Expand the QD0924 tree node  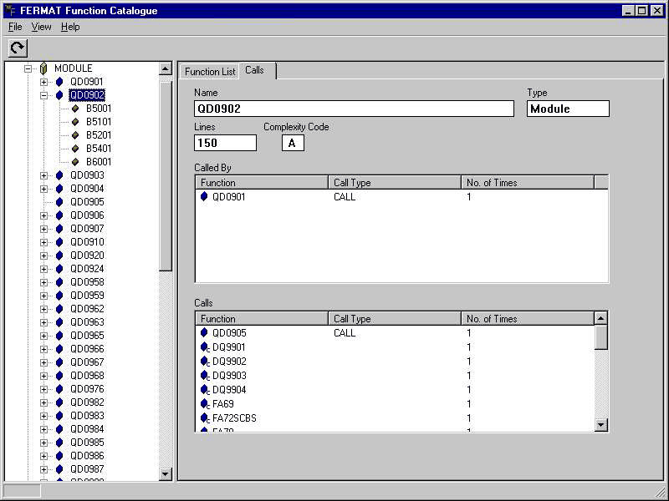click(44, 269)
